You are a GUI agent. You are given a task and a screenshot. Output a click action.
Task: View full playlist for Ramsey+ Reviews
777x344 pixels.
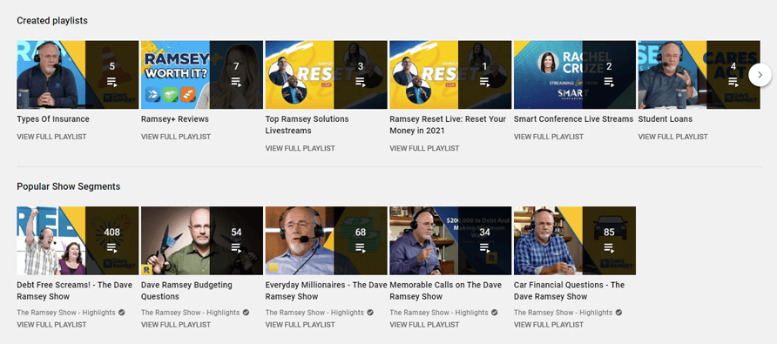pyautogui.click(x=176, y=137)
